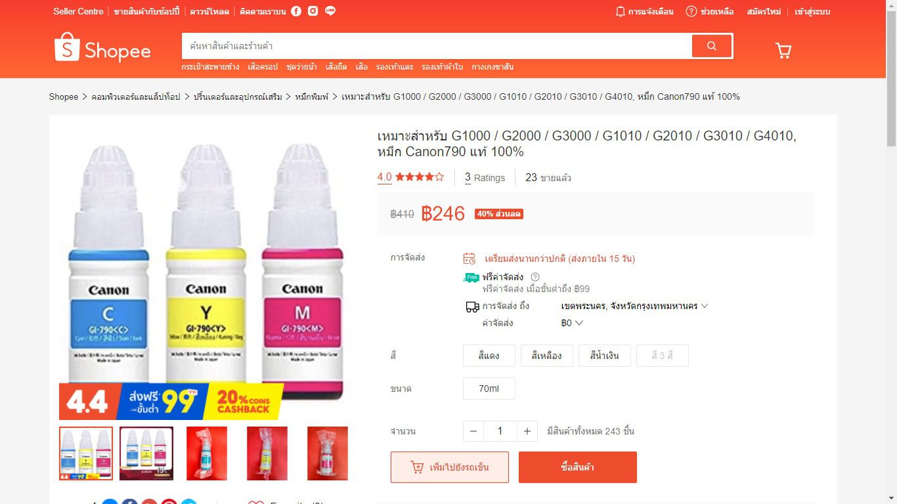Increase quantity with plus button
Image resolution: width=897 pixels, height=504 pixels.
click(527, 431)
